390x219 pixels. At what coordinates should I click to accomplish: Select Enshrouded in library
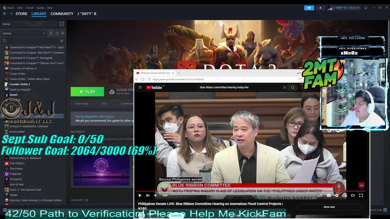tap(17, 132)
